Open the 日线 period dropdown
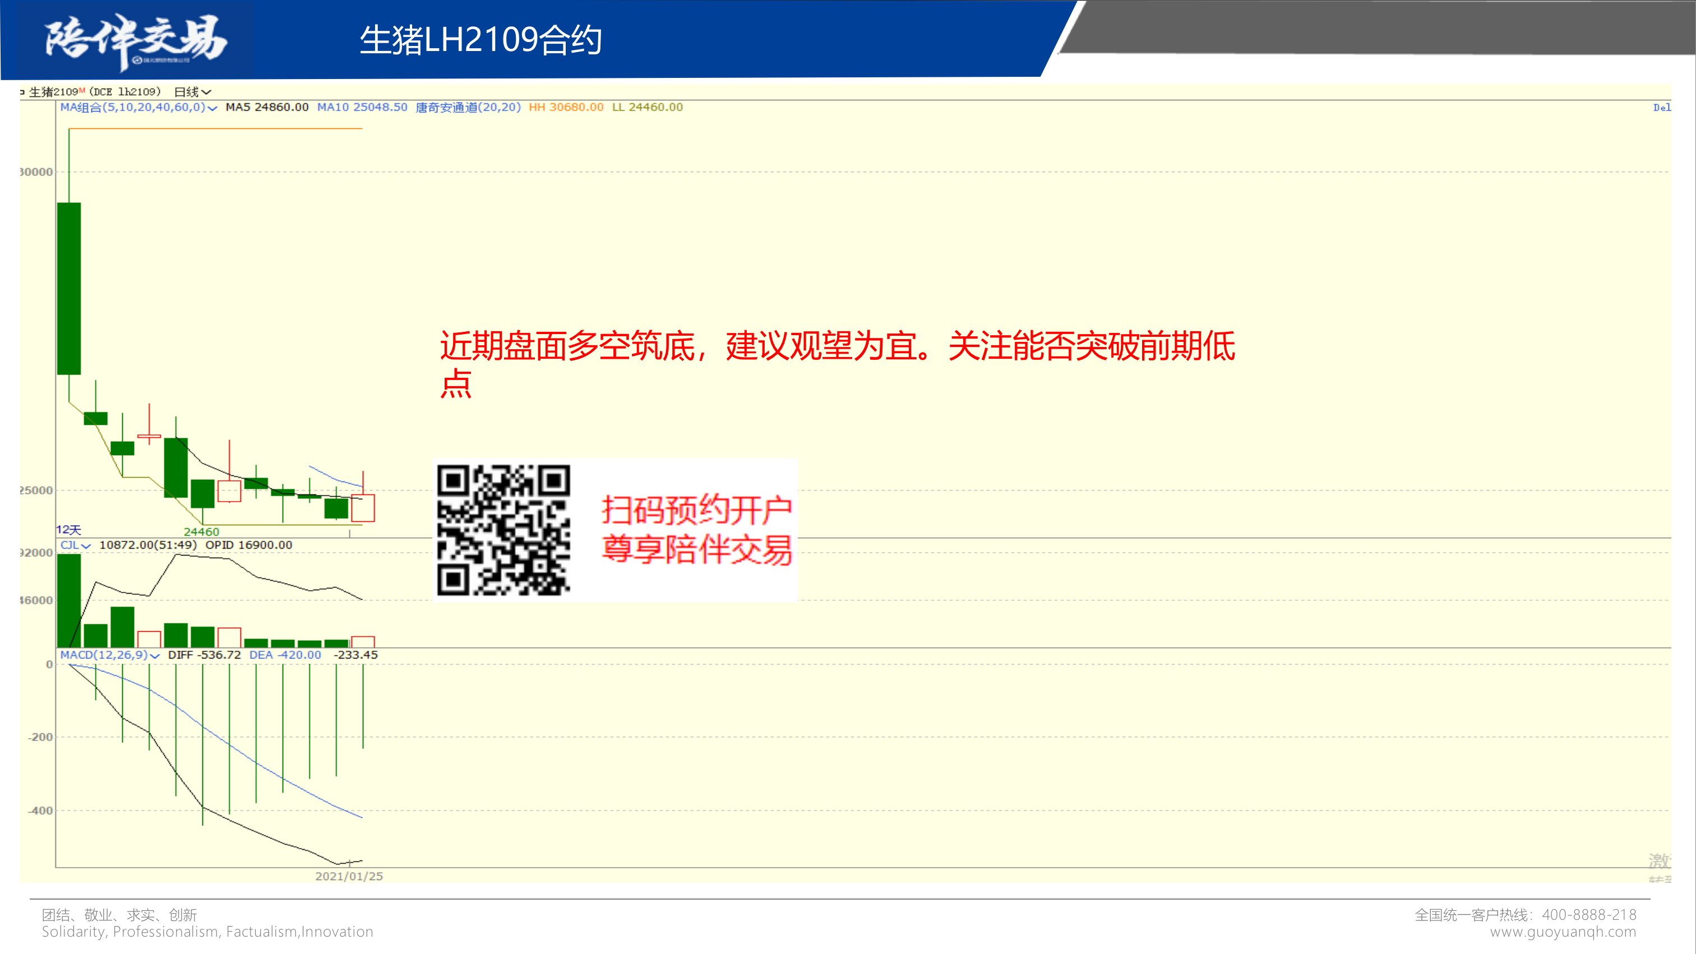The height and width of the screenshot is (954, 1696). coord(192,91)
